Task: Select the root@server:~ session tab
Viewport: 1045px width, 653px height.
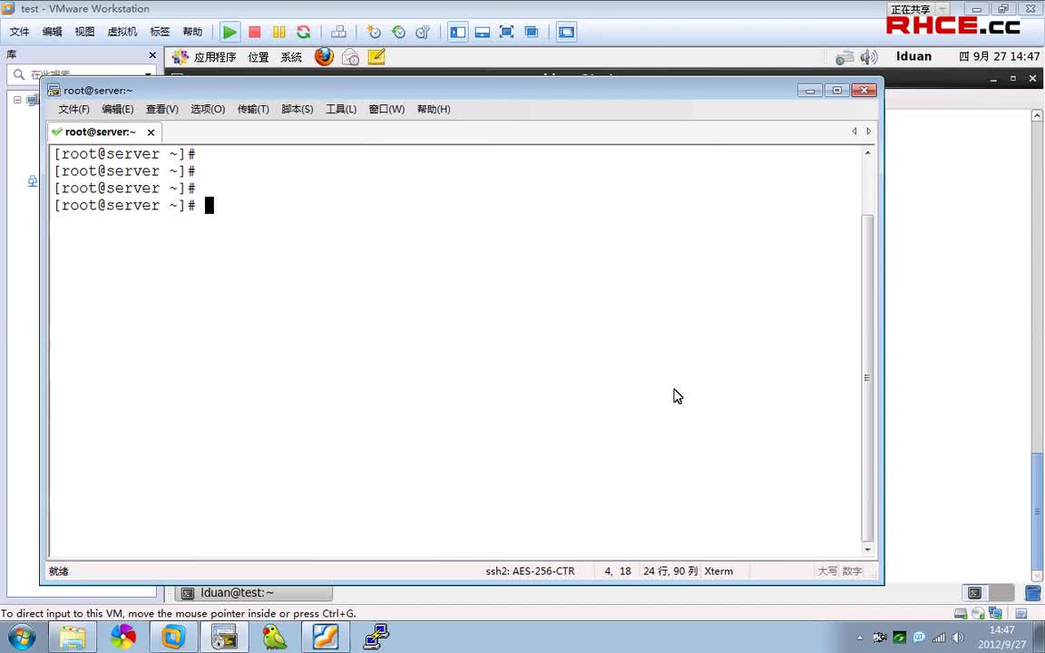Action: pyautogui.click(x=100, y=132)
